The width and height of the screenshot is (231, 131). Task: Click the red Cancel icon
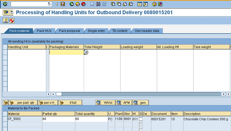coord(83,4)
